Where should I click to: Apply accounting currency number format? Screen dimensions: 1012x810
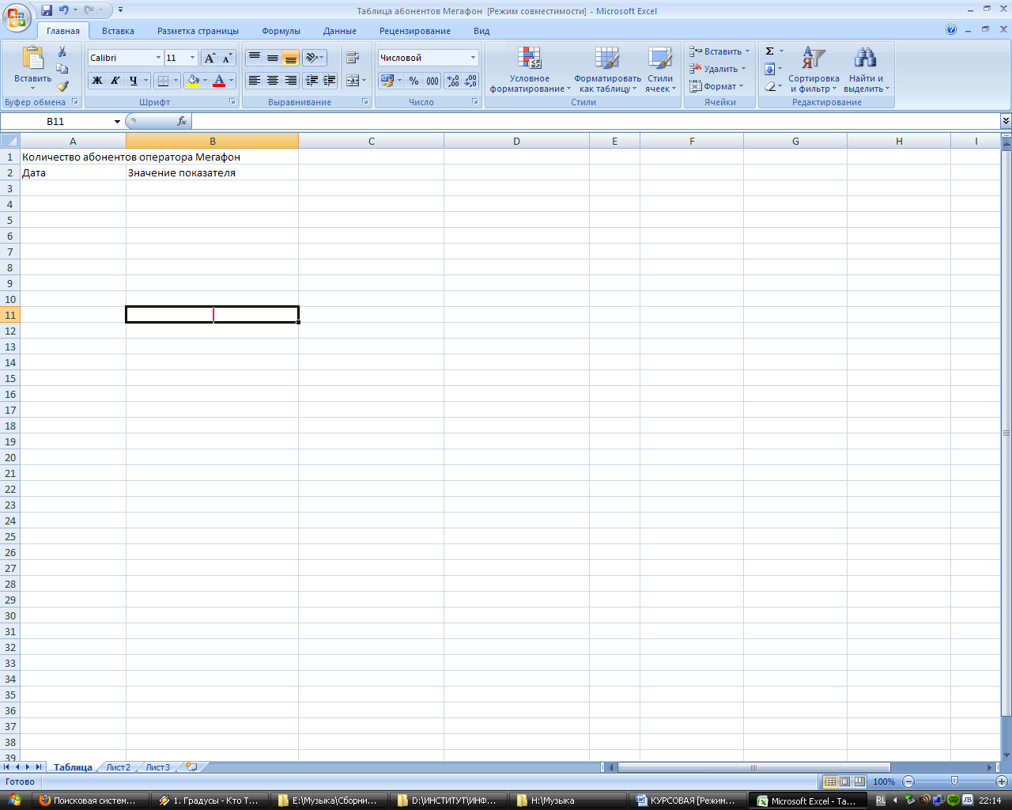pyautogui.click(x=387, y=81)
